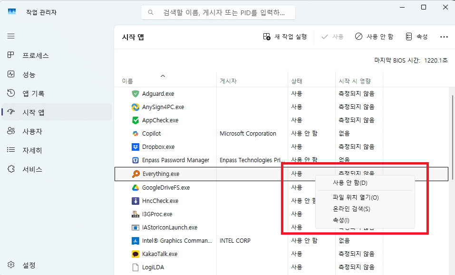Select the IAStorIconLaunch.exe name text
The image size is (455, 275).
pos(170,228)
